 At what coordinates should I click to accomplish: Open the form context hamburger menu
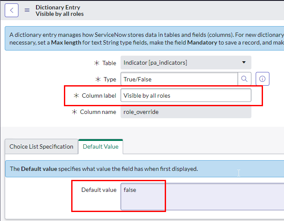click(x=27, y=10)
